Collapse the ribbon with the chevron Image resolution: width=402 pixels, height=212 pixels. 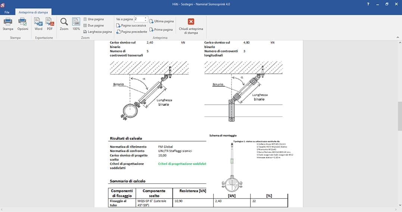coord(398,37)
